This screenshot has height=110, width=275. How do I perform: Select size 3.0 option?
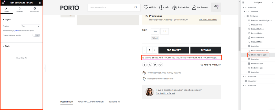(x=164, y=31)
